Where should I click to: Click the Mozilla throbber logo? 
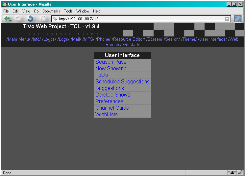click(x=238, y=19)
